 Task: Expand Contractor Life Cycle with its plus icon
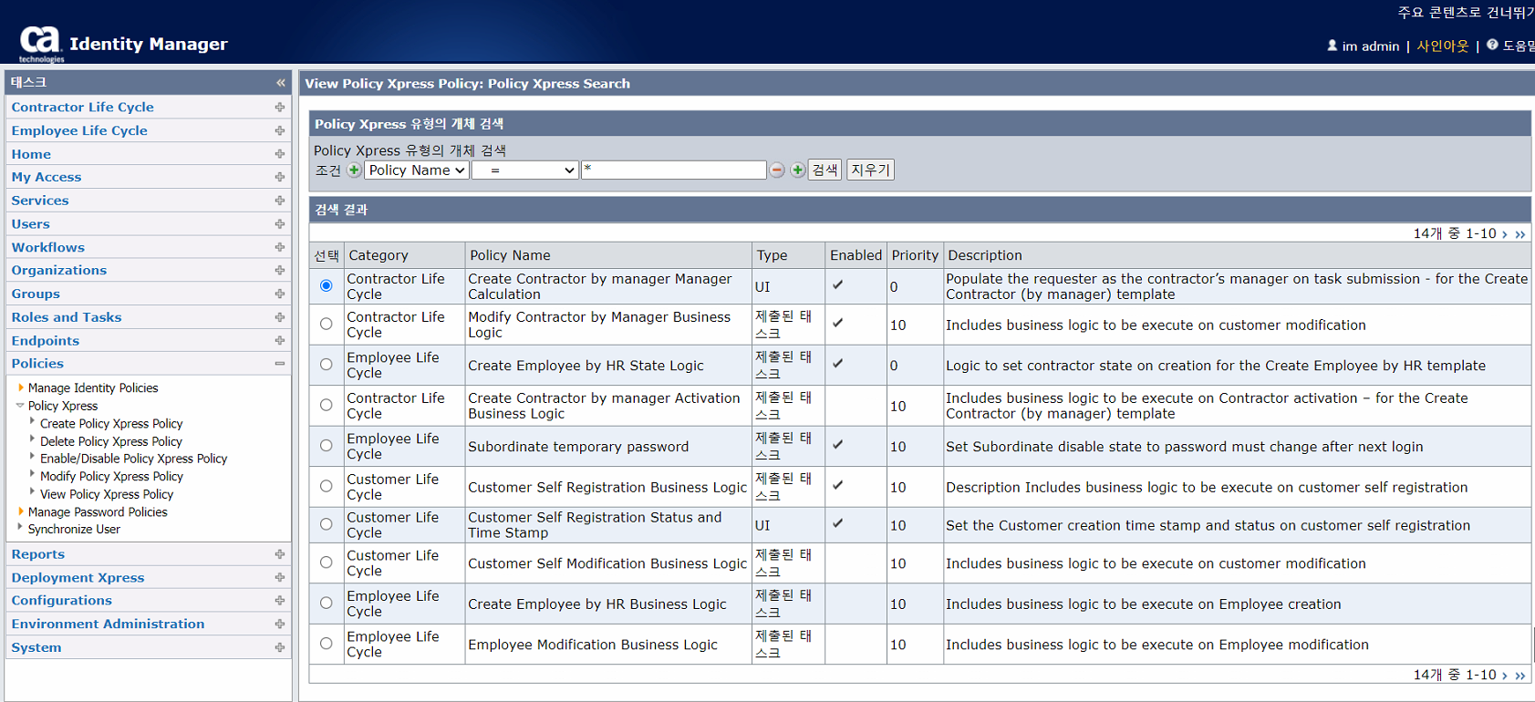pos(280,108)
